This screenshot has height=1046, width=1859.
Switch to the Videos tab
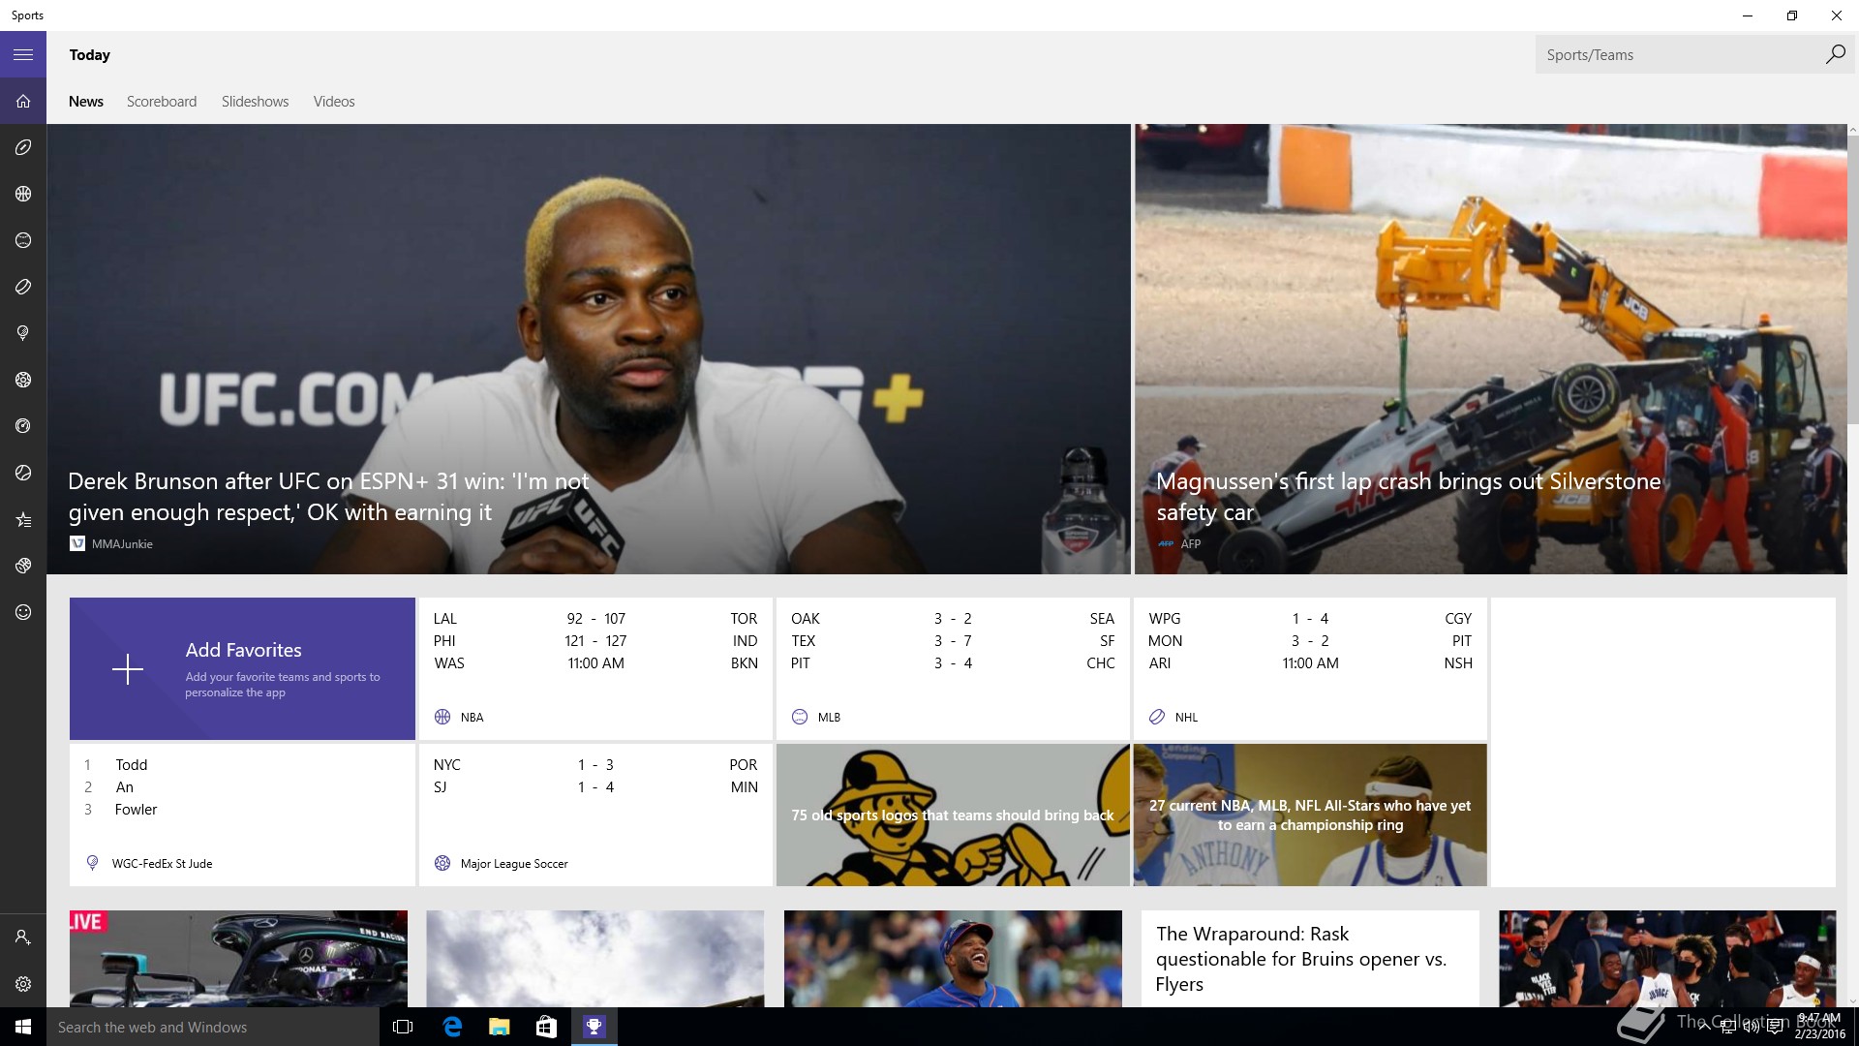pos(334,102)
